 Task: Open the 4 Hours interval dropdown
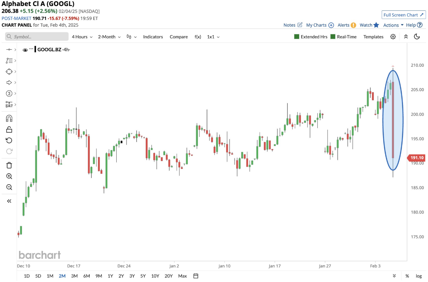click(x=82, y=37)
